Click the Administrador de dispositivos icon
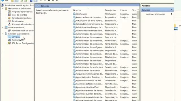 click(9, 24)
